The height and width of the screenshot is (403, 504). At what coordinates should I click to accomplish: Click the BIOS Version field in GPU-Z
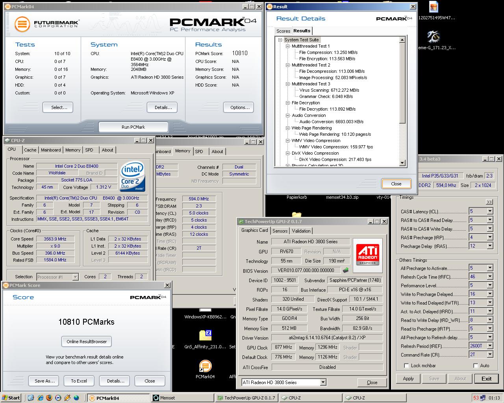pyautogui.click(x=306, y=271)
